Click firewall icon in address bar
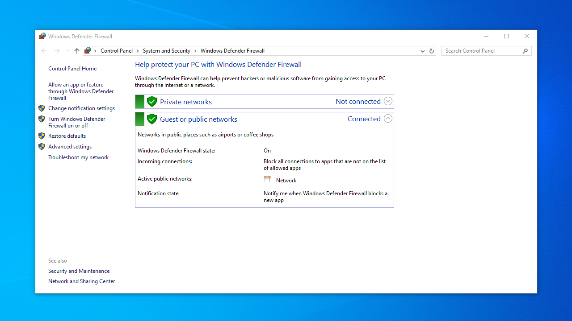Screen dimensions: 572x321 tap(88, 51)
